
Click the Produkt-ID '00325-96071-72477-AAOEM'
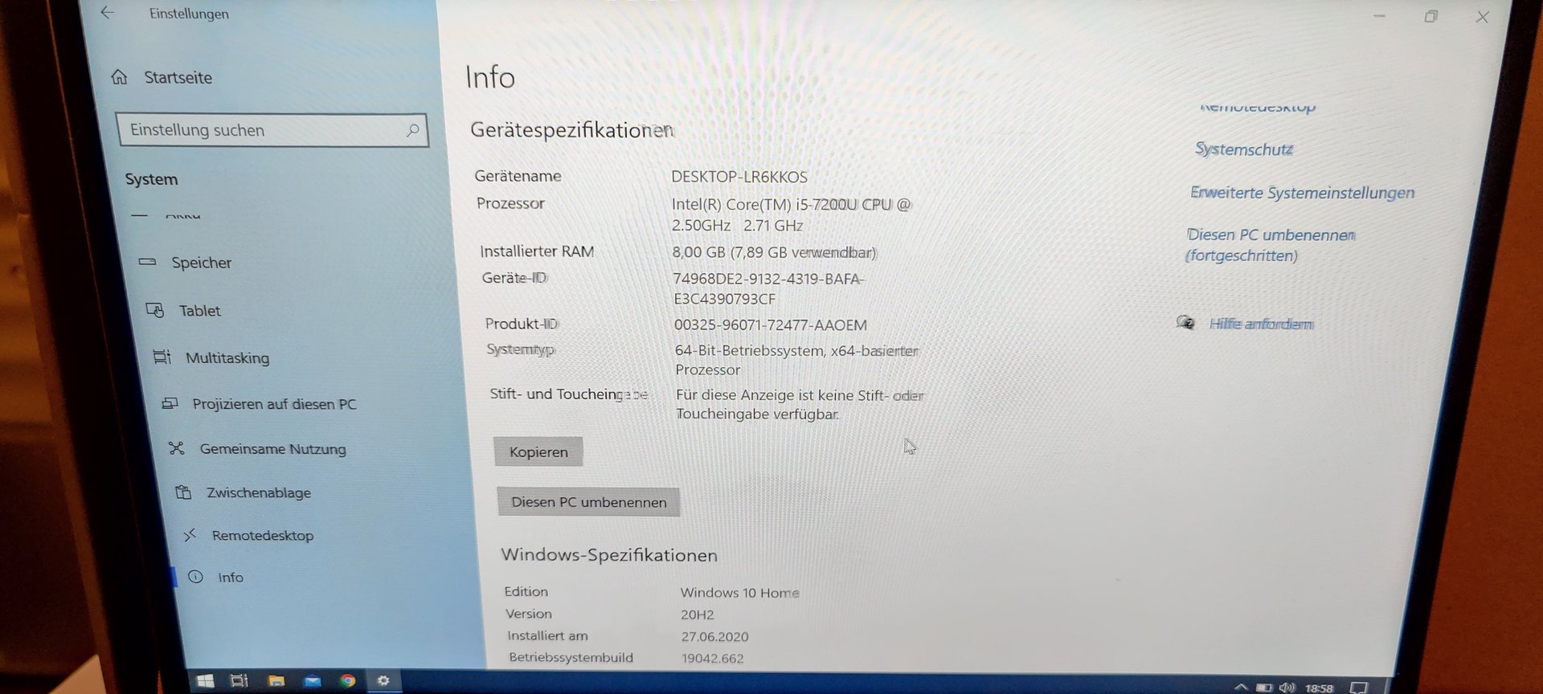tap(771, 325)
